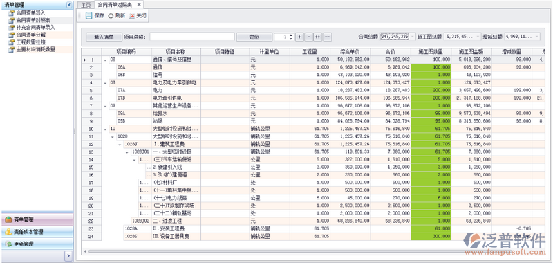The height and width of the screenshot is (263, 553).
Task: Collapse the left sidebar with arrow button
Action: point(68,5)
